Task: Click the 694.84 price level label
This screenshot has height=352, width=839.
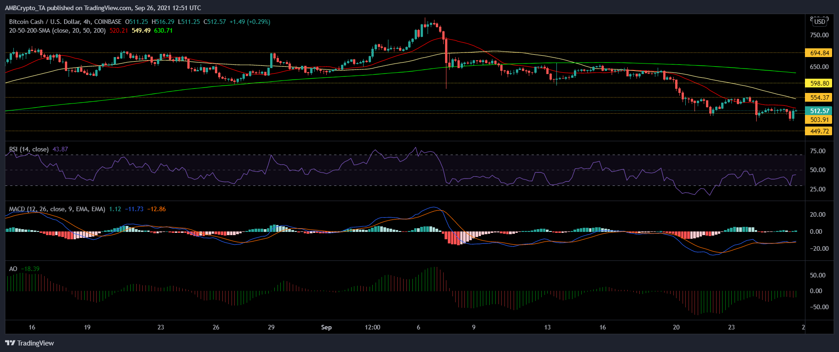Action: (819, 53)
